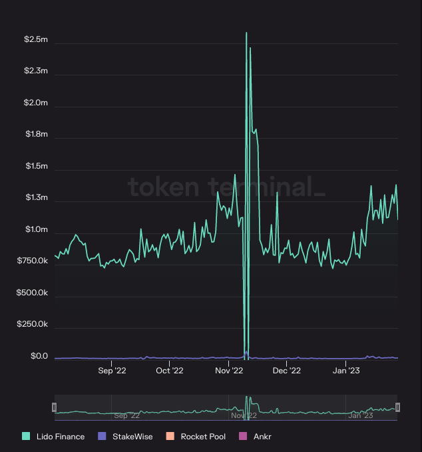
Task: Click the $1.8m y-axis label
Action: tap(36, 134)
